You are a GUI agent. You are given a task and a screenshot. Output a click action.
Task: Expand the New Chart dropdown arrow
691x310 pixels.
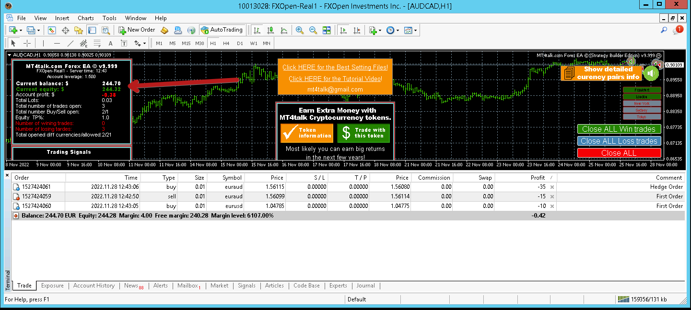click(20, 30)
